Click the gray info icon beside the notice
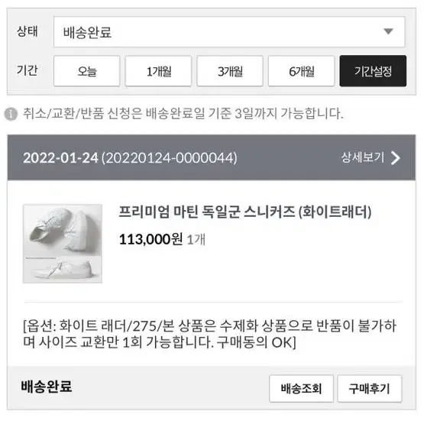The image size is (424, 424). click(11, 114)
